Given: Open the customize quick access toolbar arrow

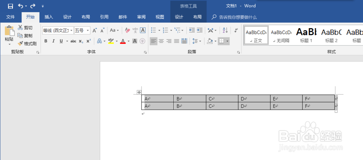Looking at the screenshot, I should [x=43, y=6].
